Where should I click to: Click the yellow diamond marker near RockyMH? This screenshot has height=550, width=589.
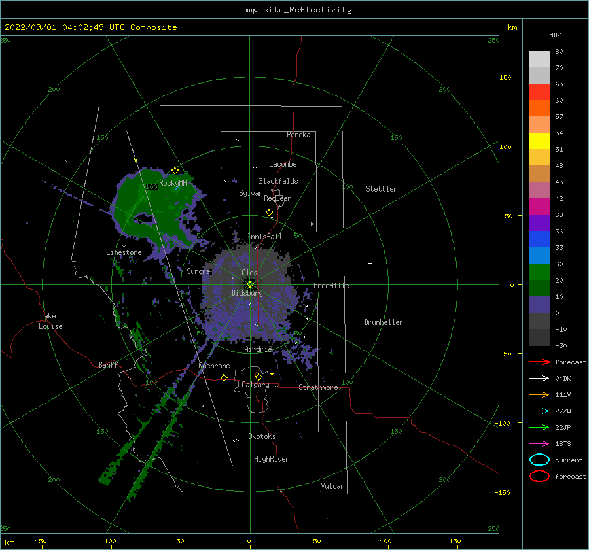175,171
